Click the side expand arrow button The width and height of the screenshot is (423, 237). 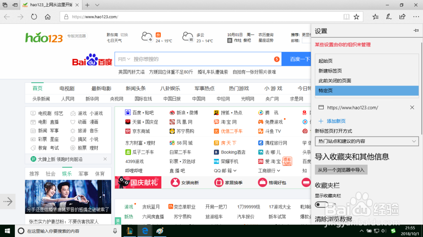pyautogui.click(x=8, y=202)
